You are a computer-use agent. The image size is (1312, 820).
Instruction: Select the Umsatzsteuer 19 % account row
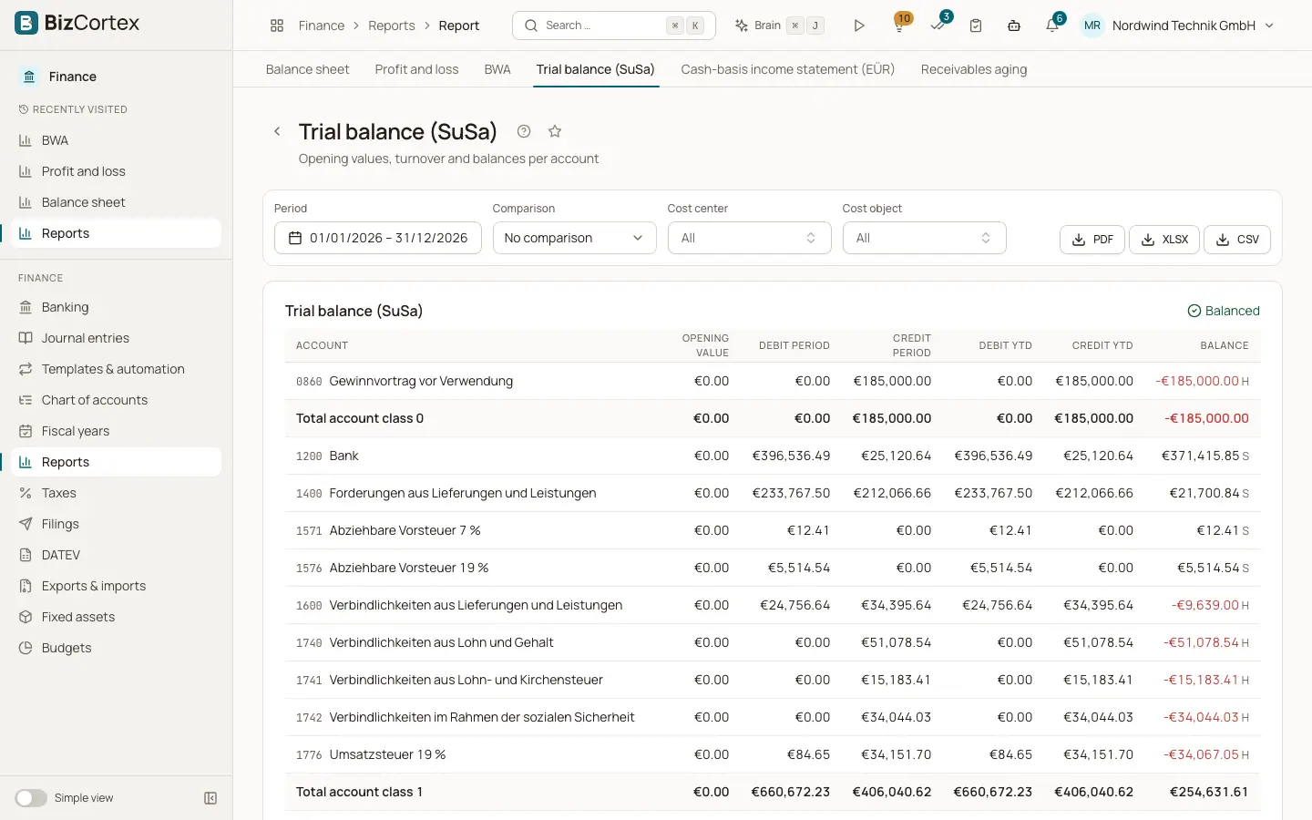[773, 754]
